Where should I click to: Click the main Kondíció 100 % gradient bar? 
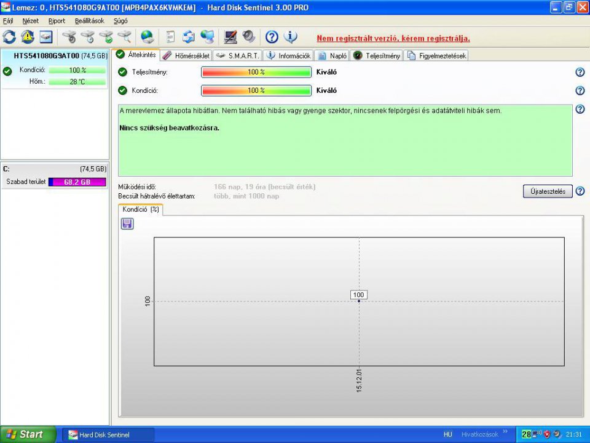256,90
